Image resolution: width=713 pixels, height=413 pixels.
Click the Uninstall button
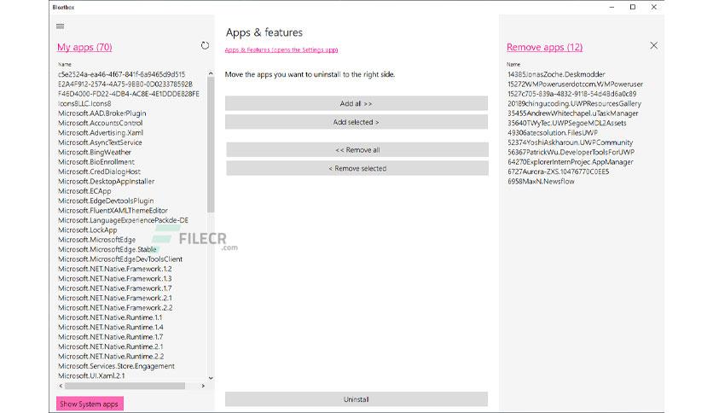tap(356, 399)
